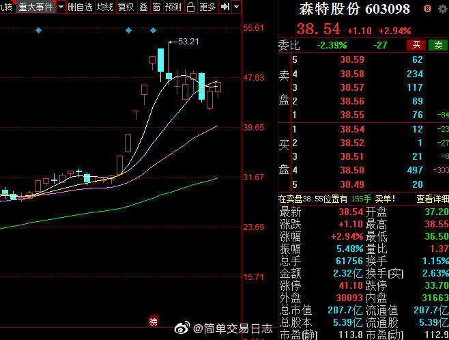Select the 重大事件 tab

click(x=35, y=7)
